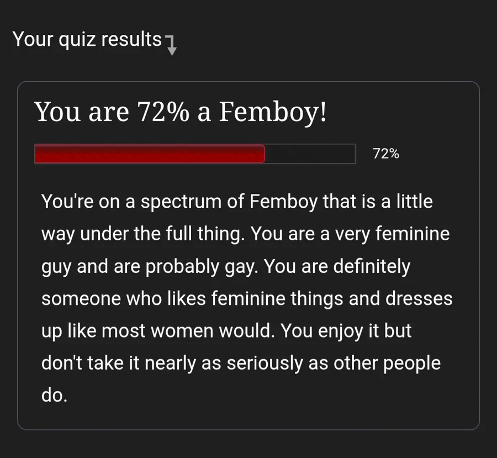The width and height of the screenshot is (497, 458).
Task: Click the down arrow beside Your quiz results
Action: pyautogui.click(x=171, y=45)
